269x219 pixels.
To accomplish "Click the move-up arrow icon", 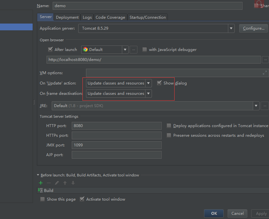I will (65, 183).
